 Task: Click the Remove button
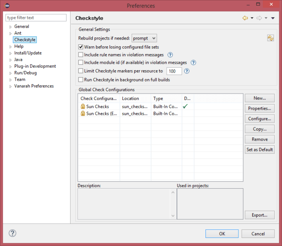260,139
